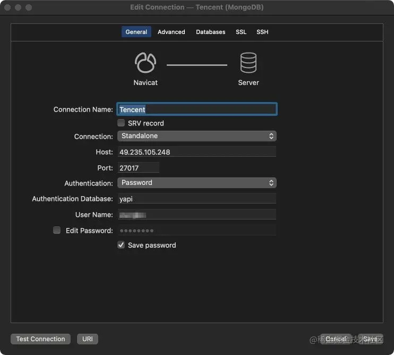Click into the Port field
This screenshot has width=394, height=355.
point(139,168)
